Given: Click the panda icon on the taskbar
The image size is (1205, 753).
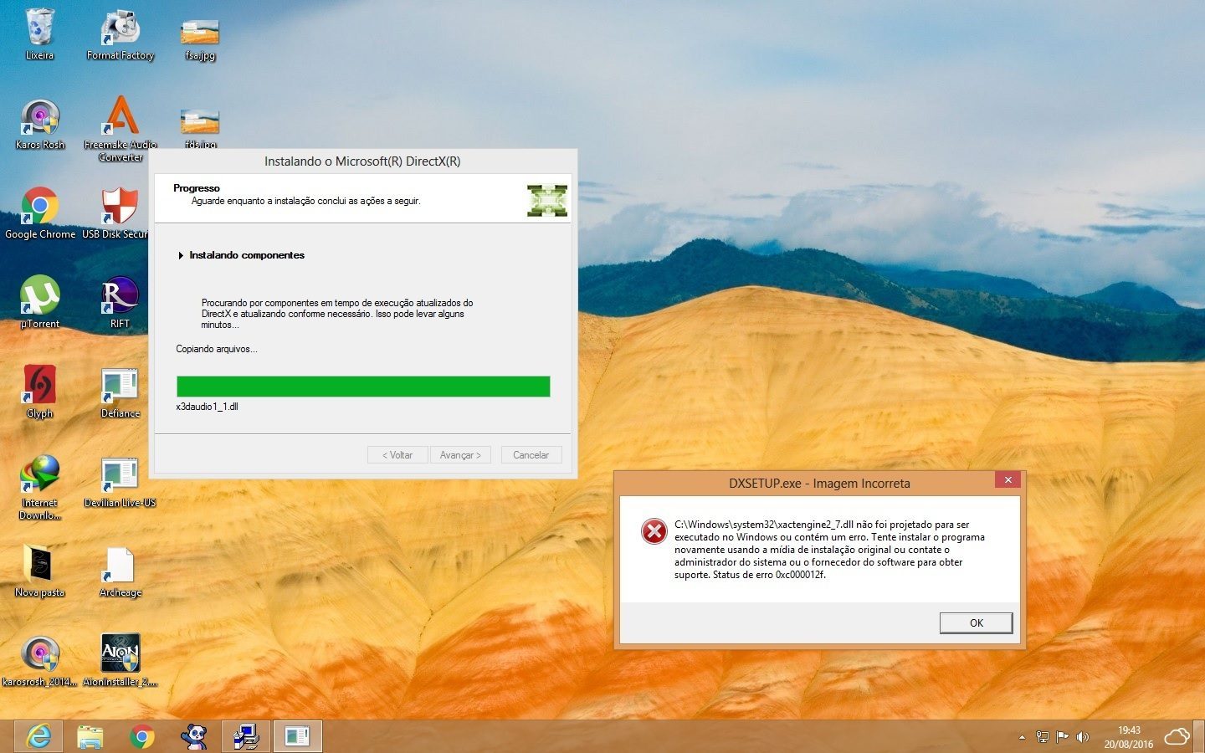Looking at the screenshot, I should 194,736.
